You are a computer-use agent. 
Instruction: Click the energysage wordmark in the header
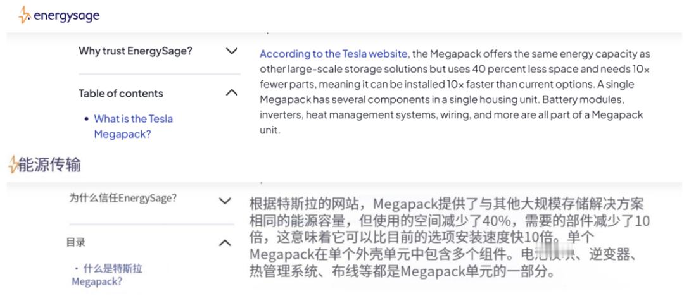(66, 16)
